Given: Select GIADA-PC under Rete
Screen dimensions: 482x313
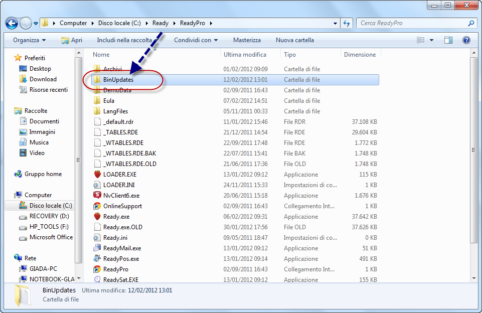Looking at the screenshot, I should pos(38,269).
